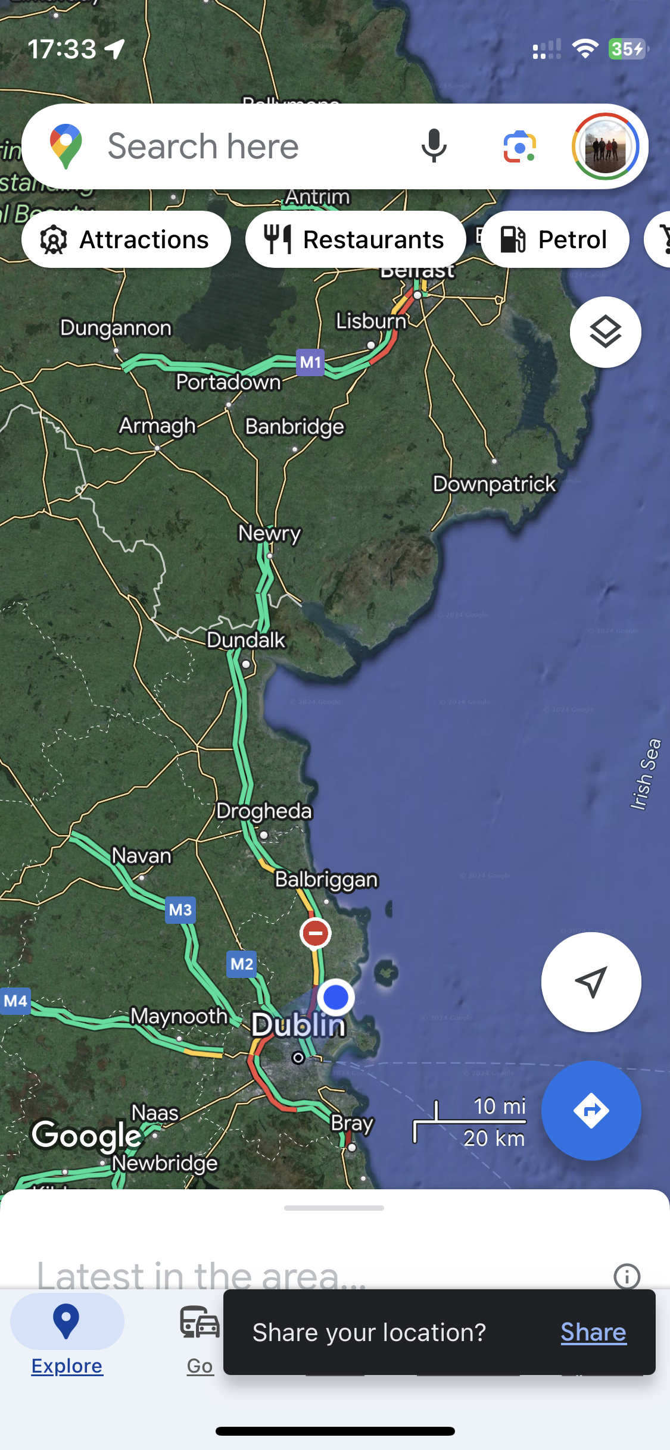This screenshot has width=670, height=1450.
Task: Tap the road closure marker near Balbriggan
Action: pyautogui.click(x=315, y=933)
